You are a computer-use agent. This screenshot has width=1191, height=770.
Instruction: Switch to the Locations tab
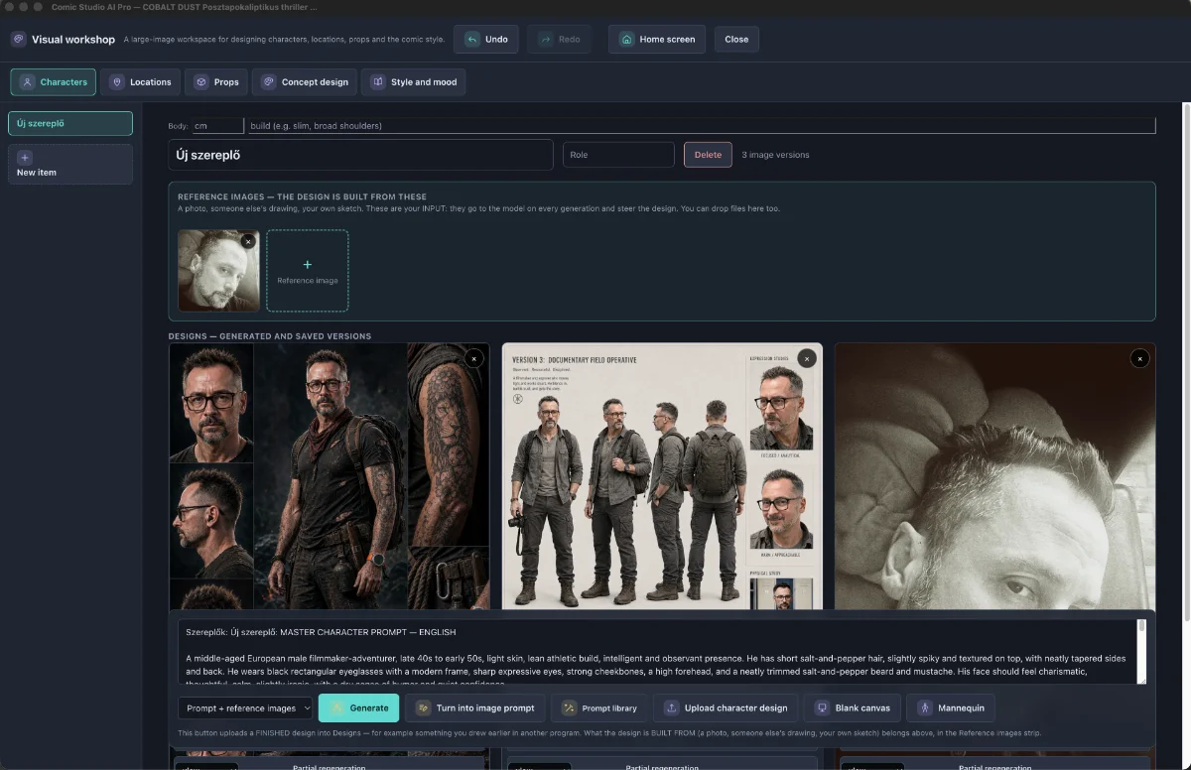pos(140,82)
